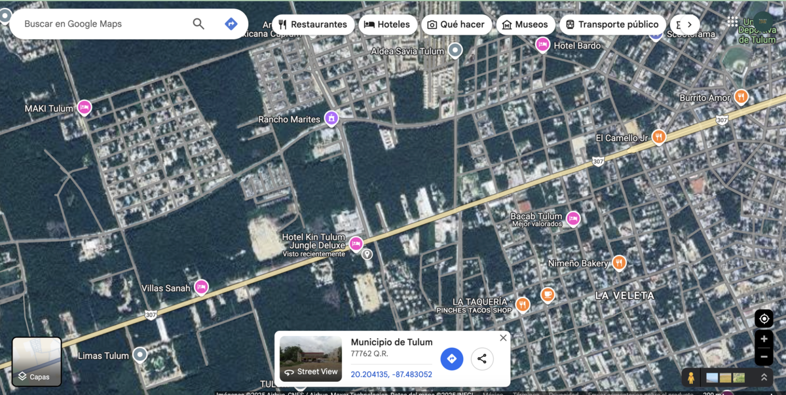Click the Limas Tulum marker

140,355
